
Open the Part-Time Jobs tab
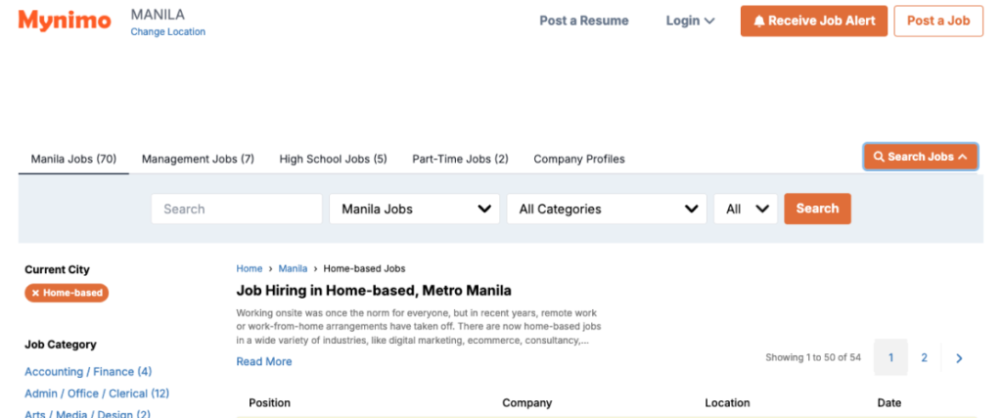point(460,159)
